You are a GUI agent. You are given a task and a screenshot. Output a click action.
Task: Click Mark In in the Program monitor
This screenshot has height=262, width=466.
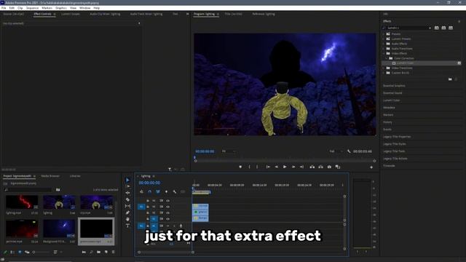[x=249, y=167]
